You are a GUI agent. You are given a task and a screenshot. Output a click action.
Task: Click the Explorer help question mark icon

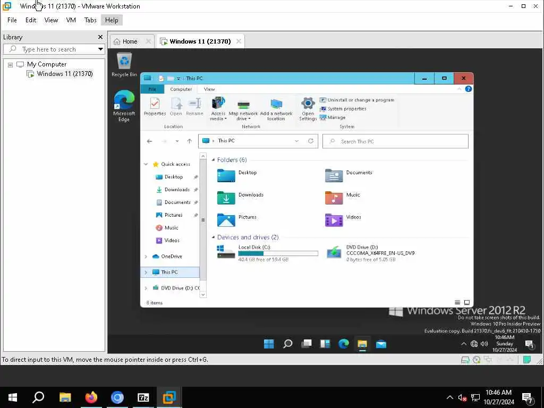click(x=469, y=89)
